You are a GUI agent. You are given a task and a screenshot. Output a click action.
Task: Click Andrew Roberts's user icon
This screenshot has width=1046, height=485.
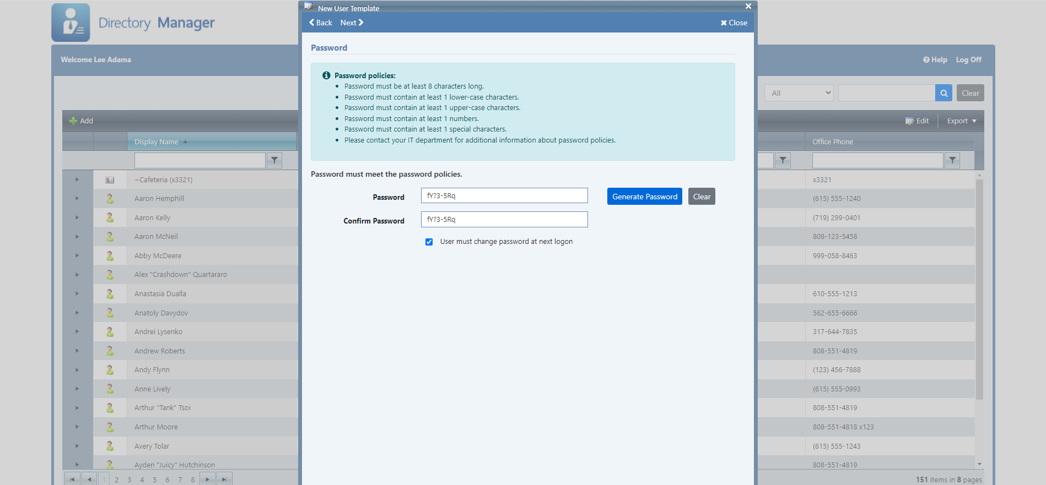coord(110,351)
